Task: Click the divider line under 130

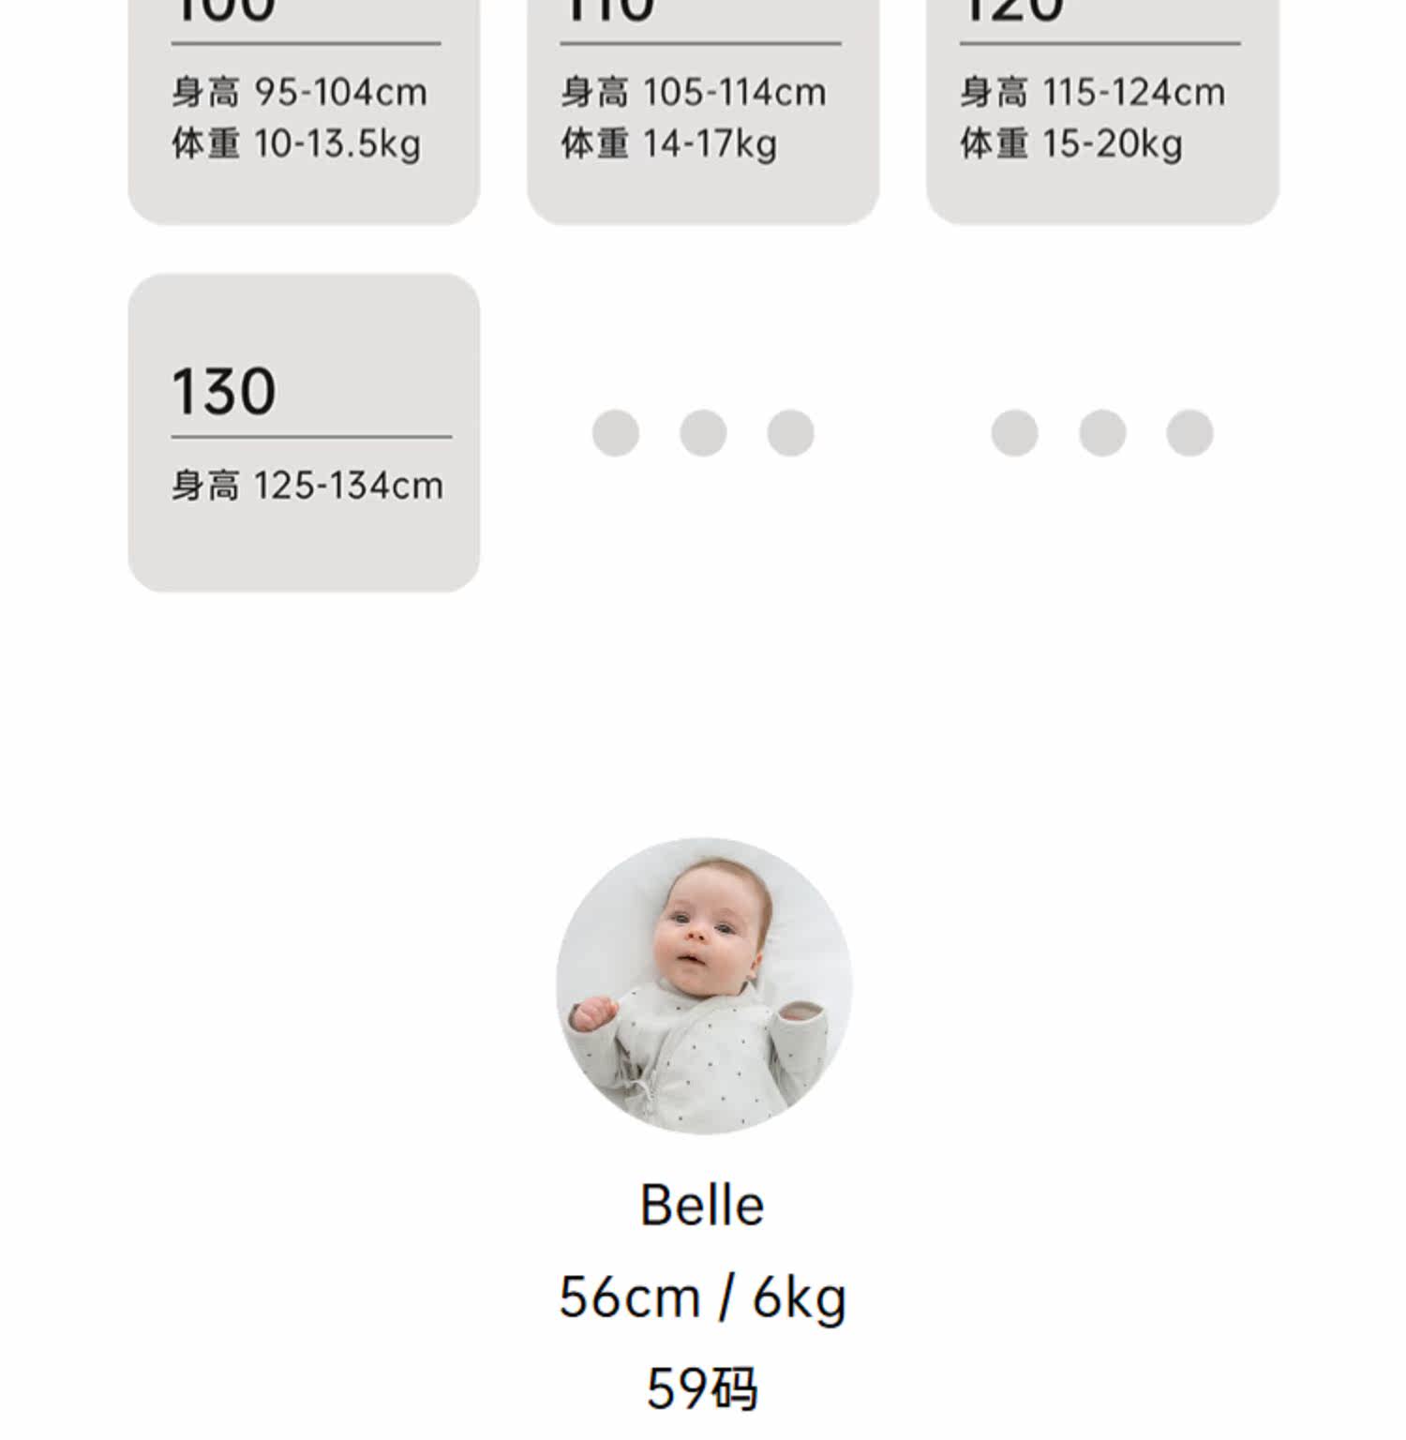Action: pos(311,437)
